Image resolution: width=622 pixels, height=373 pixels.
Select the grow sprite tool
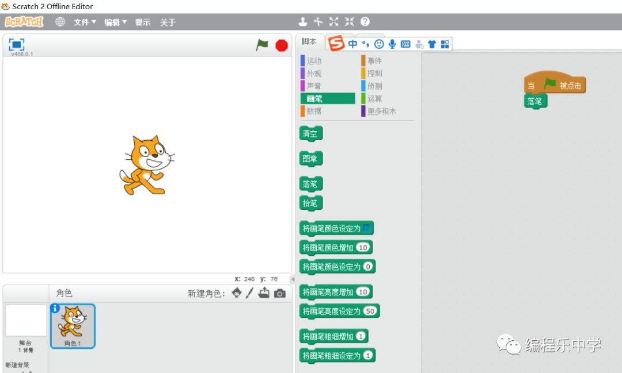(x=334, y=22)
